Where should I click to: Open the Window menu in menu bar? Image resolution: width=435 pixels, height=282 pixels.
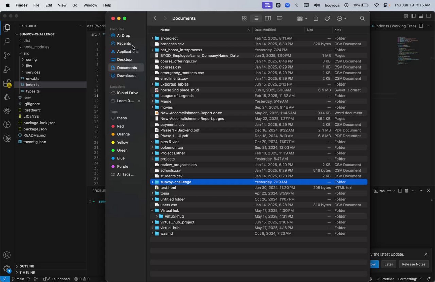(x=90, y=5)
